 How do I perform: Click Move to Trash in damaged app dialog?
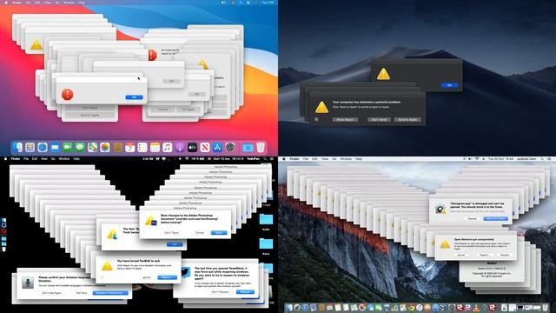496,218
